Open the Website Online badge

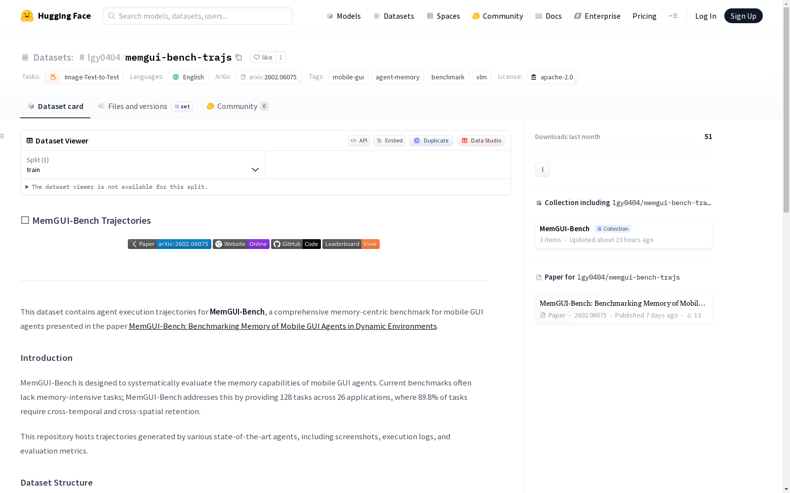pos(241,244)
